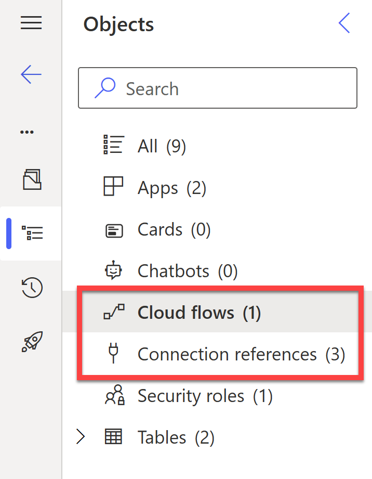372x479 pixels.
Task: Collapse the Objects pane with chevron
Action: [x=344, y=23]
